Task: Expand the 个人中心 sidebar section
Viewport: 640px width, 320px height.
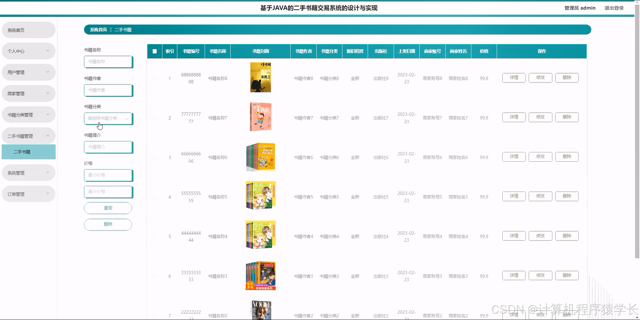Action: click(28, 51)
